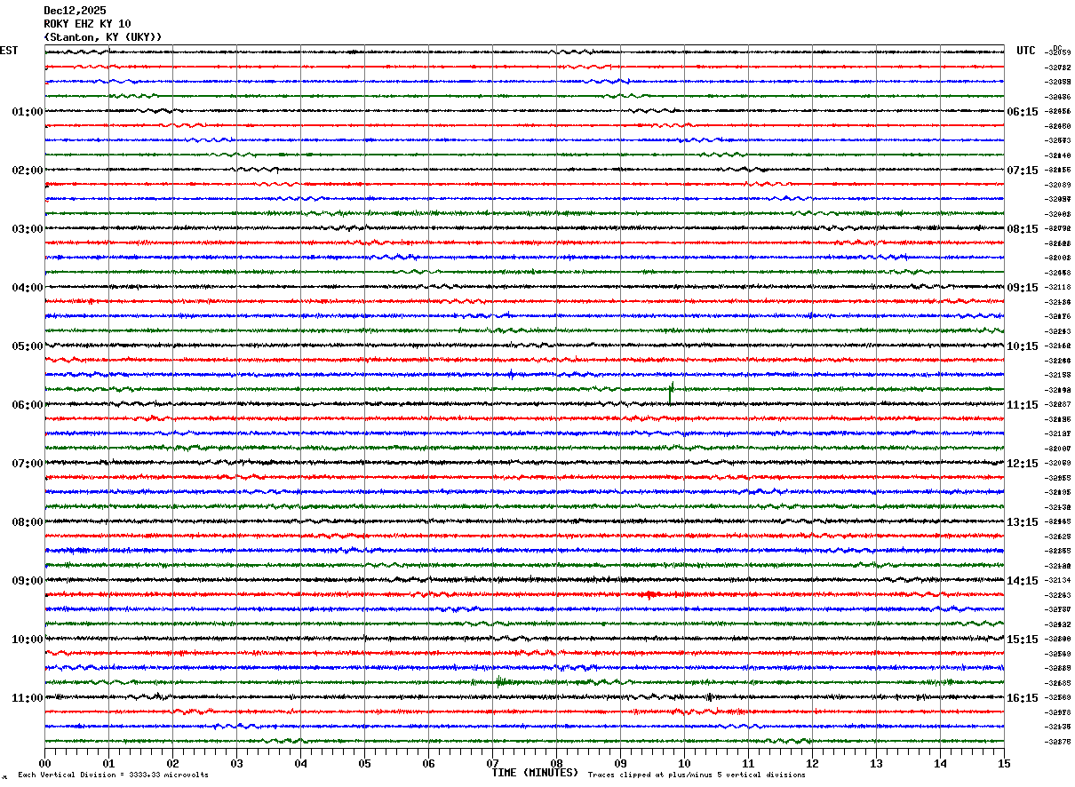This screenshot has width=1075, height=787.
Task: Select the 11:00 EST time label
Action: [28, 698]
